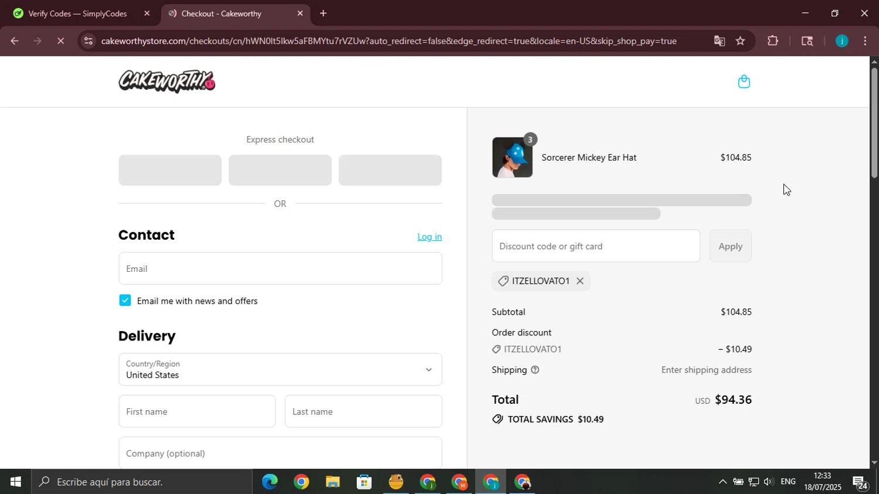Open the tab search/media control icon
This screenshot has width=879, height=494.
[x=807, y=41]
